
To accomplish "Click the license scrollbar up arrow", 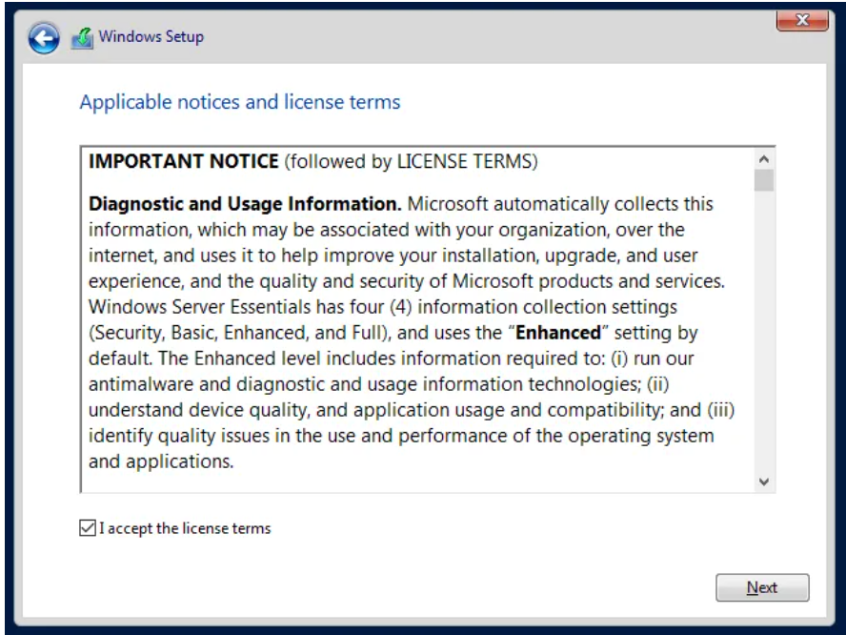I will click(763, 158).
